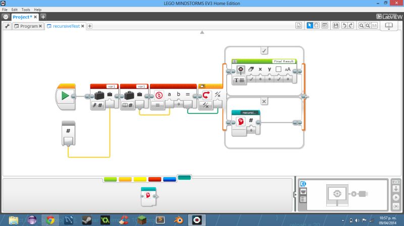This screenshot has width=404, height=226.
Task: Open the Content Editor book button
Action: (389, 26)
